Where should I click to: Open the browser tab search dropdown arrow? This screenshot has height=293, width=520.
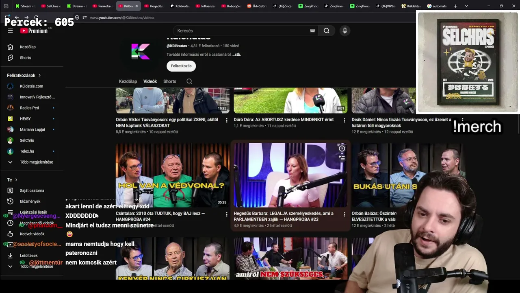pos(466,6)
